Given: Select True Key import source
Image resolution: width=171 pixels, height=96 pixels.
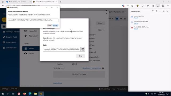Looking at the screenshot, I should coord(60,64).
